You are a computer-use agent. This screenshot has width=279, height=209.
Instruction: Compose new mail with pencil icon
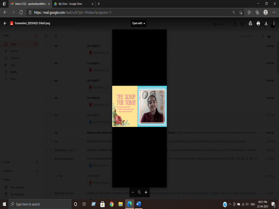(x=36, y=36)
